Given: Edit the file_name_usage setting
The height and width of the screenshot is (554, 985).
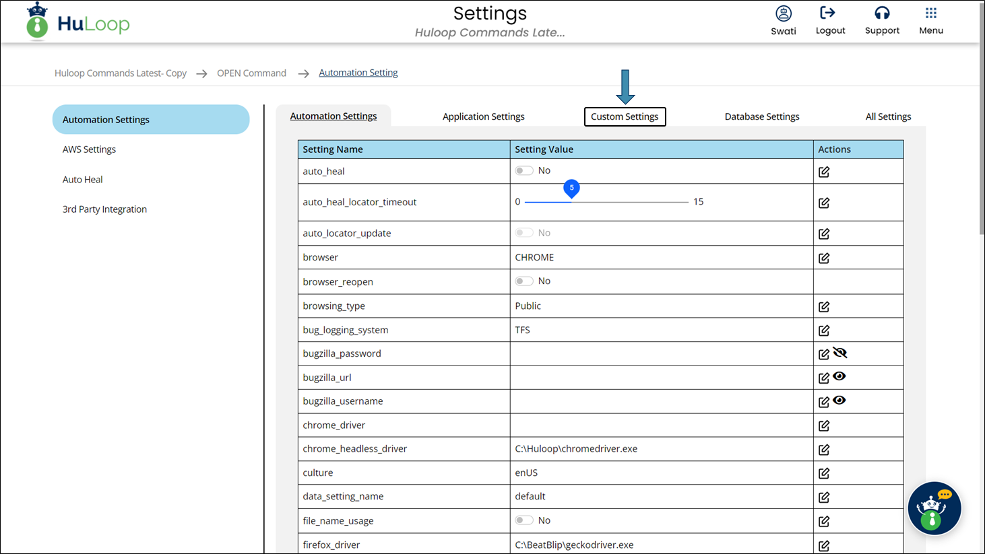Looking at the screenshot, I should tap(824, 521).
